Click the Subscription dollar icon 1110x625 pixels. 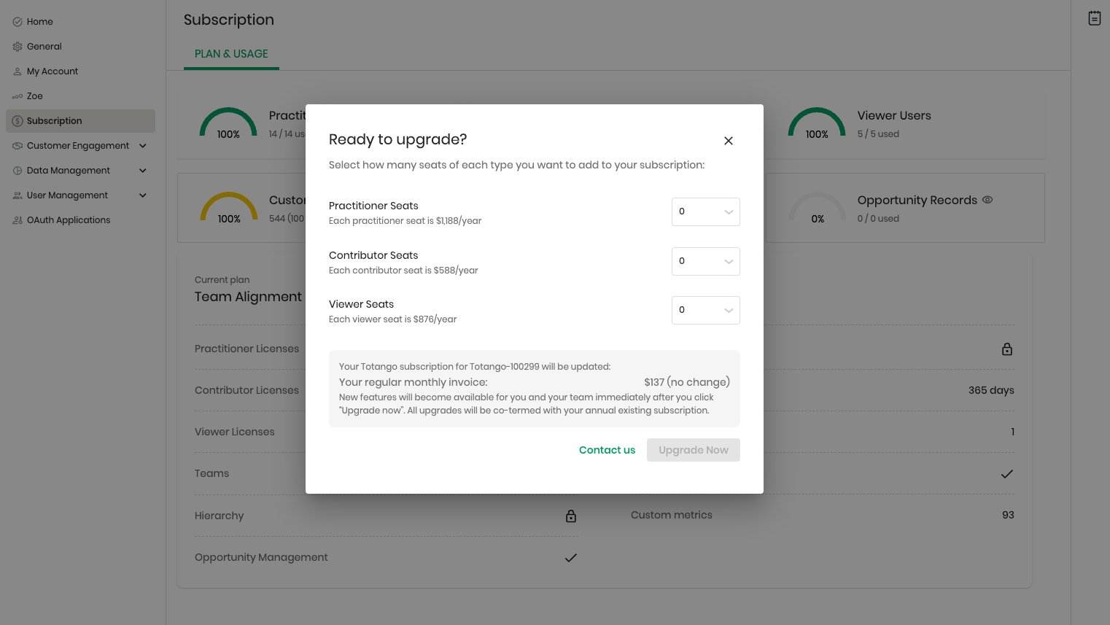click(x=18, y=121)
